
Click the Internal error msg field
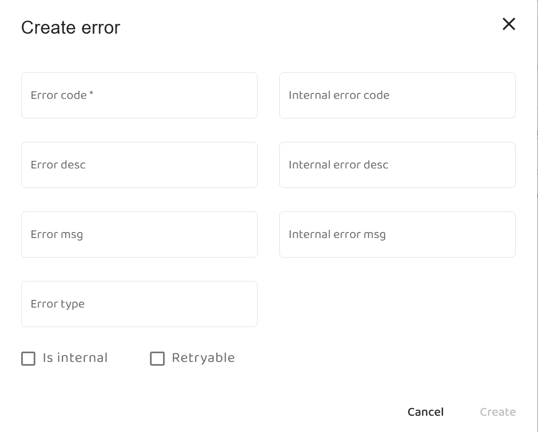(x=397, y=234)
